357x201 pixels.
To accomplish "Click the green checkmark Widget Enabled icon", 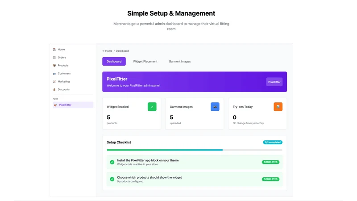I will [152, 107].
